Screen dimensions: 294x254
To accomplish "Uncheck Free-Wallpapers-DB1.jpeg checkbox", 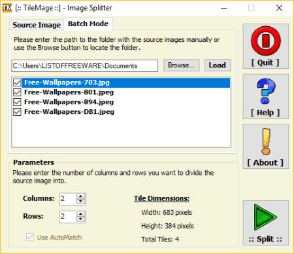I will click(x=17, y=112).
